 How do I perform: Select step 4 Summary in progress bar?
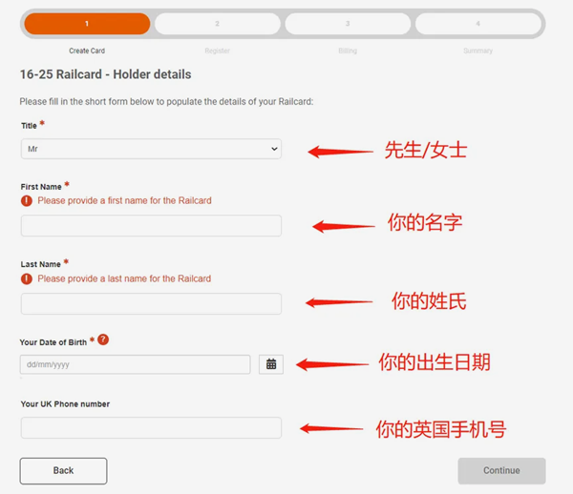click(477, 24)
